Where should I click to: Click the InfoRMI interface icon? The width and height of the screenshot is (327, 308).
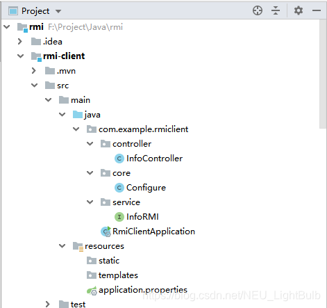(x=119, y=217)
